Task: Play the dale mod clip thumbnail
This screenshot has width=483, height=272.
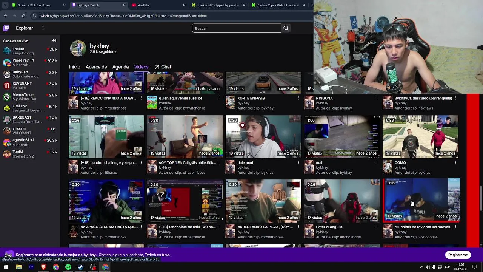Action: 263,137
